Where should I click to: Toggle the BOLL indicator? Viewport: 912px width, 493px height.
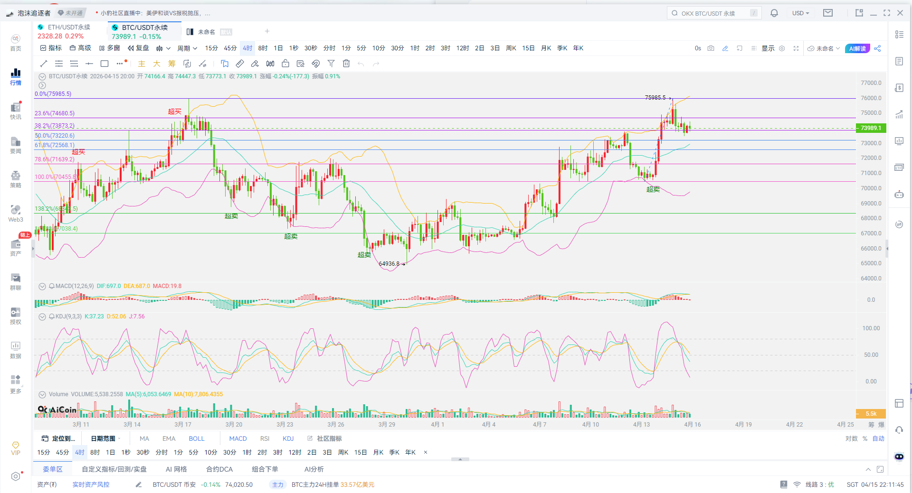(x=197, y=438)
